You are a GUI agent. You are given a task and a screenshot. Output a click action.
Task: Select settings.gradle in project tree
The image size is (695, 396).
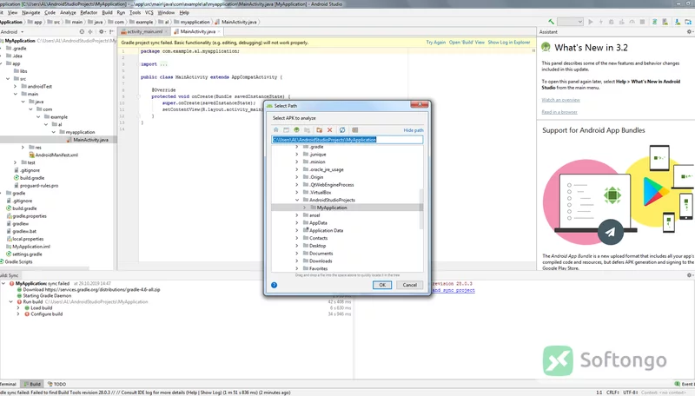(24, 254)
